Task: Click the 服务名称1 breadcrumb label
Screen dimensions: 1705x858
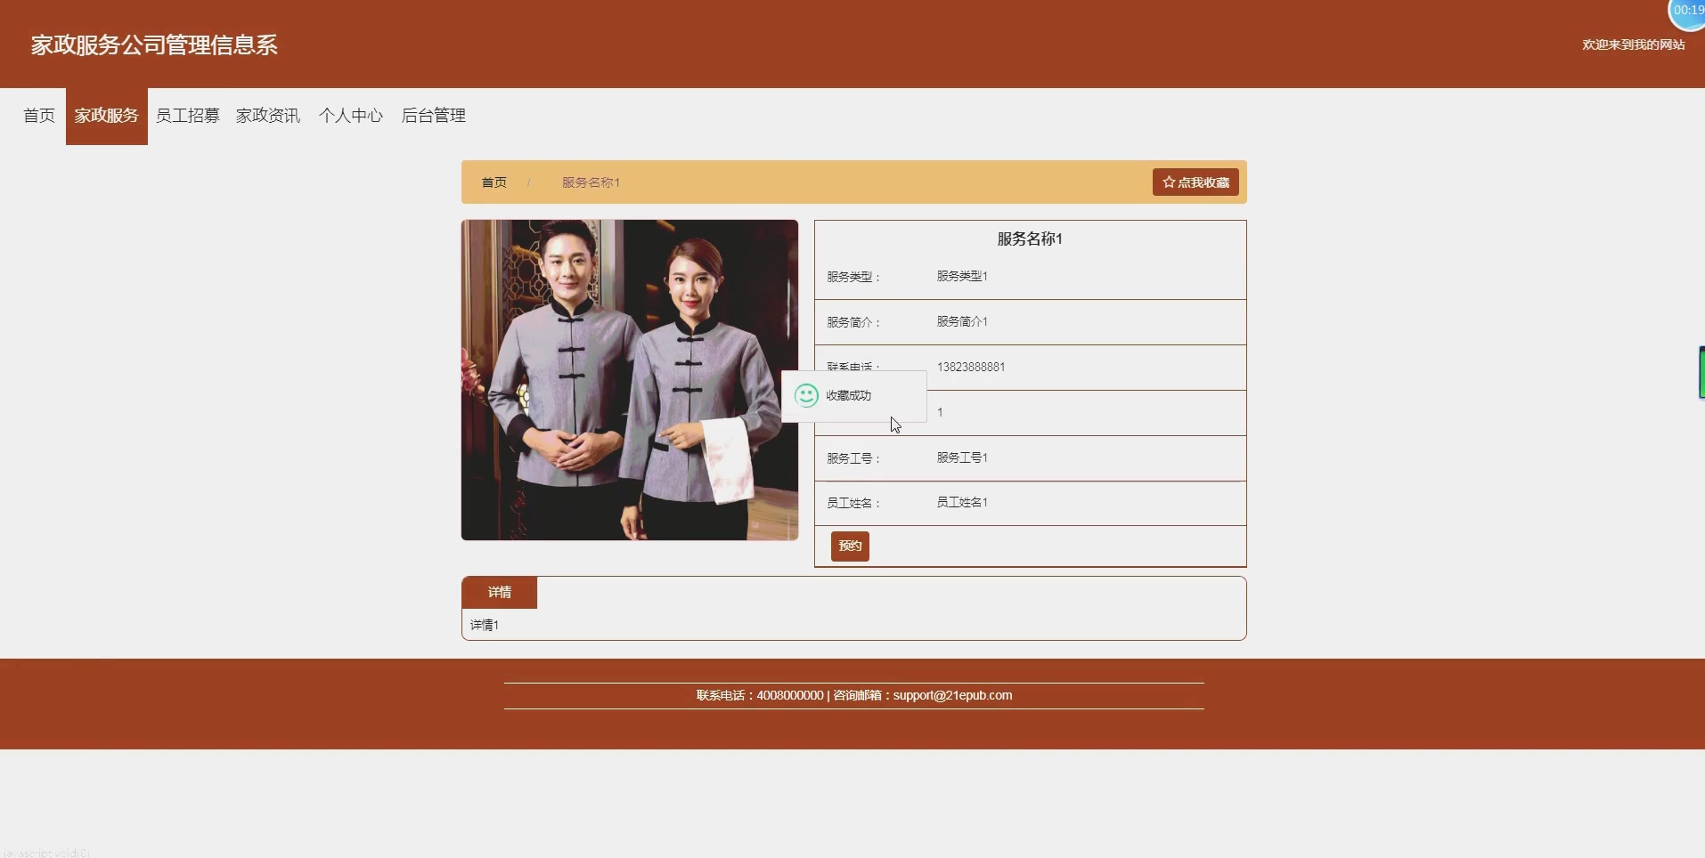Action: [x=591, y=182]
